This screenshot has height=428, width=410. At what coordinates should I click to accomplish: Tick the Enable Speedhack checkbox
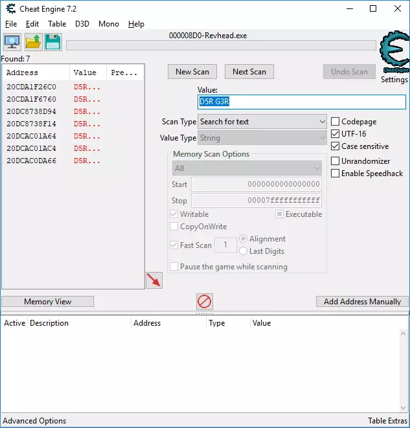tap(335, 174)
